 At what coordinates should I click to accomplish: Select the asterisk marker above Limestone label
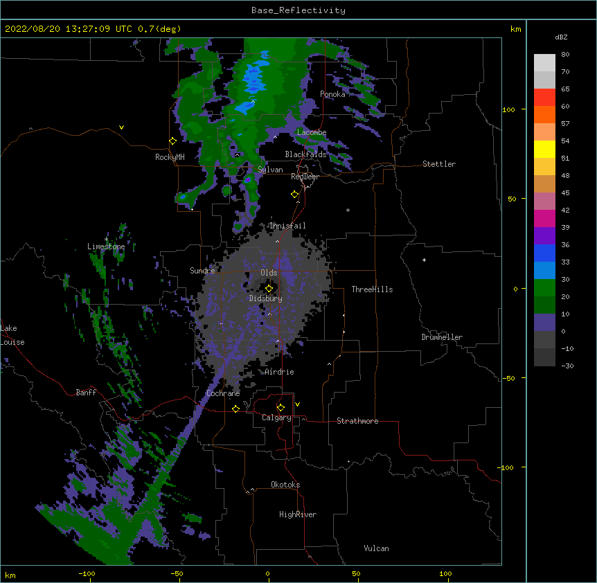(x=106, y=240)
